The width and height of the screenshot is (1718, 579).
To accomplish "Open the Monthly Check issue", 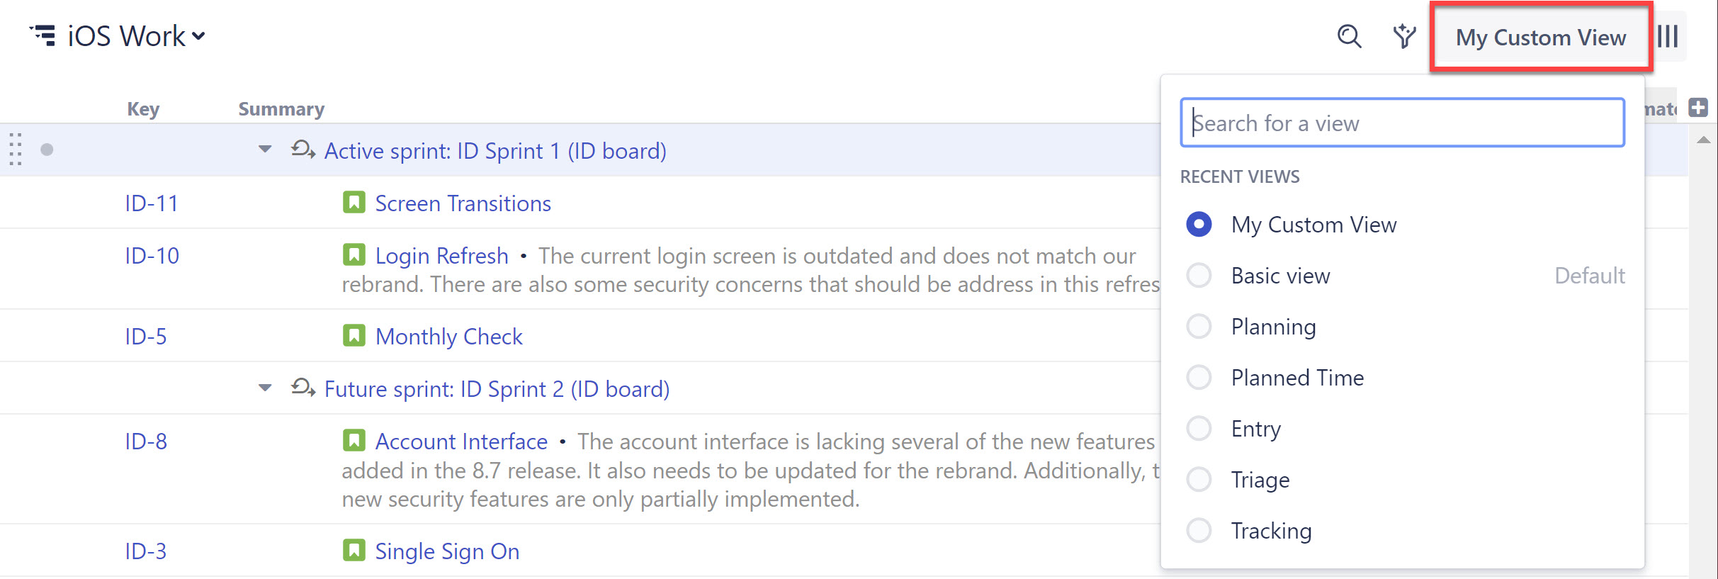I will pyautogui.click(x=448, y=336).
